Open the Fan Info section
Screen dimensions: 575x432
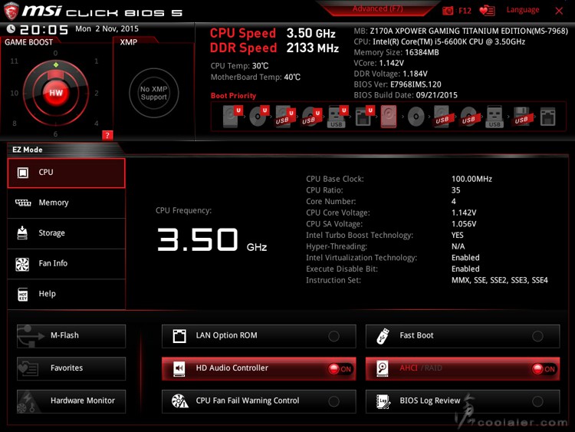point(67,263)
